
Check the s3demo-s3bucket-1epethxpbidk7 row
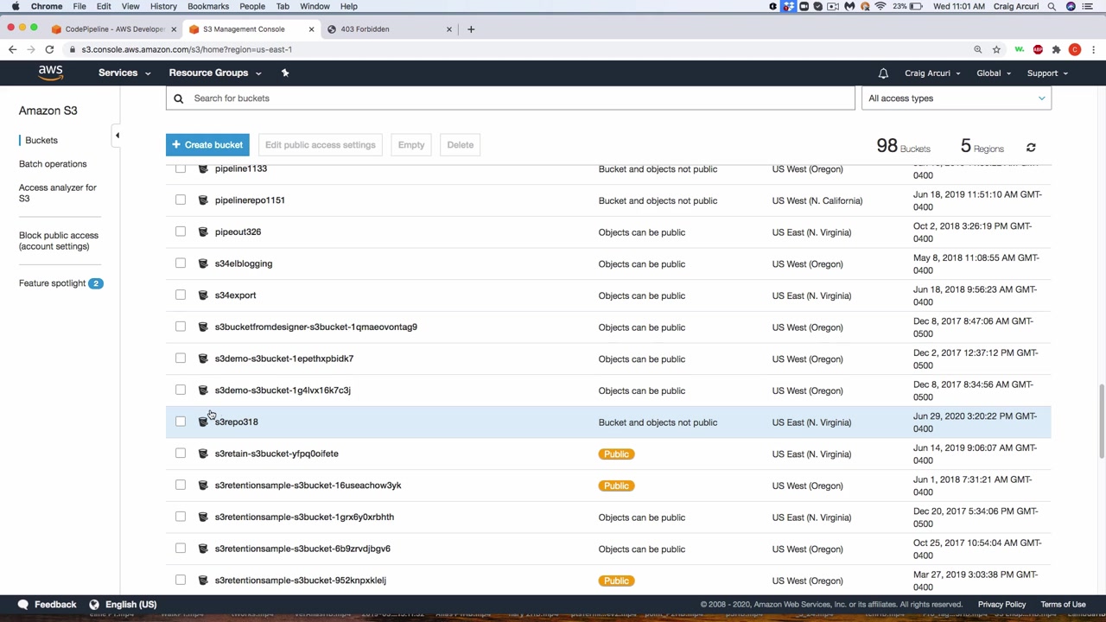[181, 359]
